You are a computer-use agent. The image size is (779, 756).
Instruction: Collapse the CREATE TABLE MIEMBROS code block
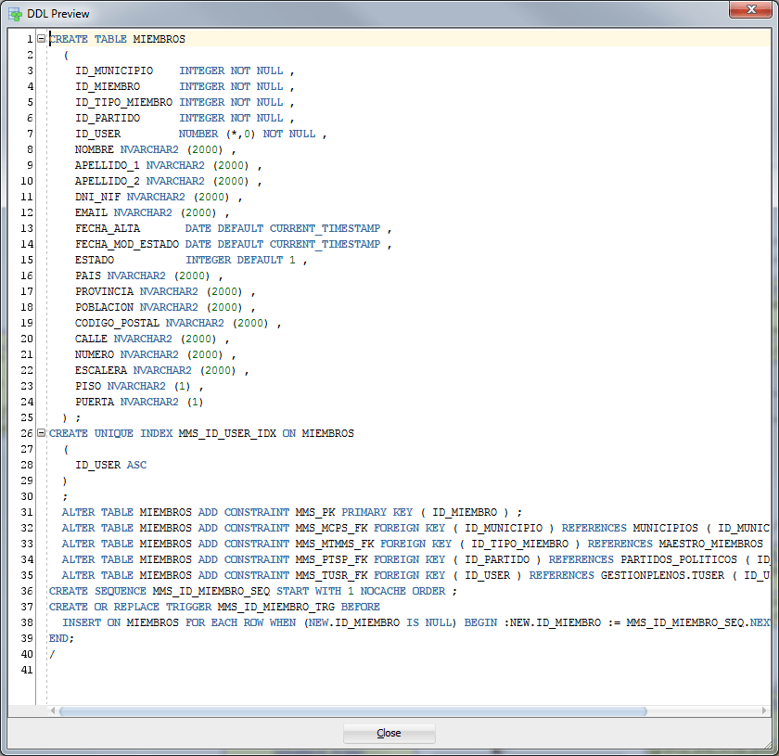[40, 39]
